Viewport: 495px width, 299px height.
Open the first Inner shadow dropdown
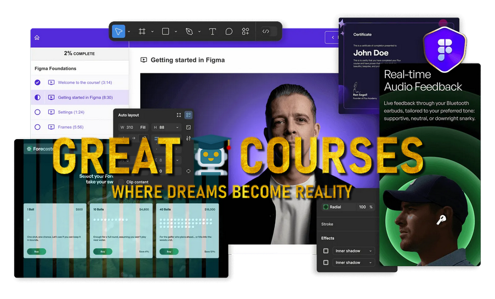[371, 251]
